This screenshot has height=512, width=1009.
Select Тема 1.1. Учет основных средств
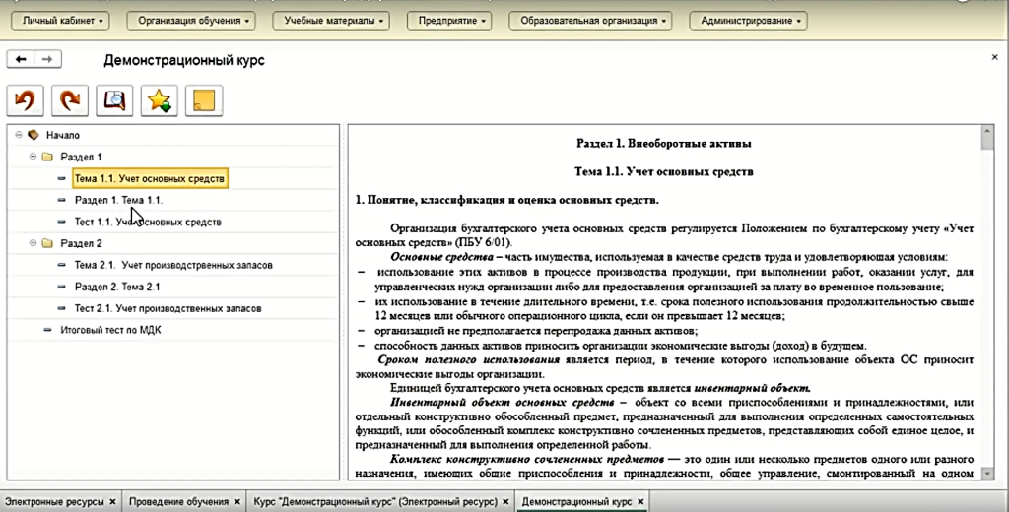tap(150, 178)
